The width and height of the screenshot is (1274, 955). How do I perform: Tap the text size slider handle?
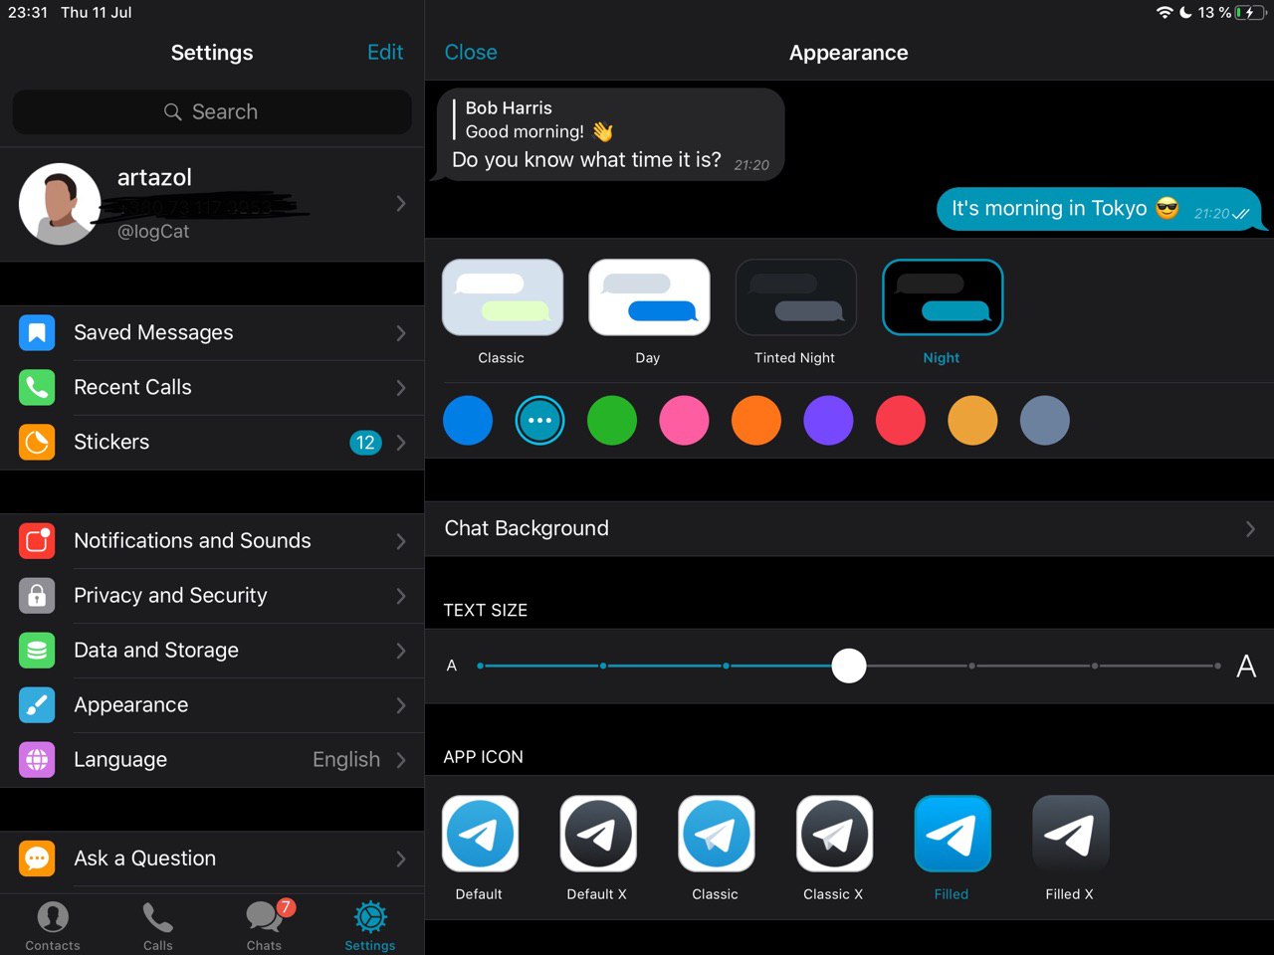click(849, 666)
